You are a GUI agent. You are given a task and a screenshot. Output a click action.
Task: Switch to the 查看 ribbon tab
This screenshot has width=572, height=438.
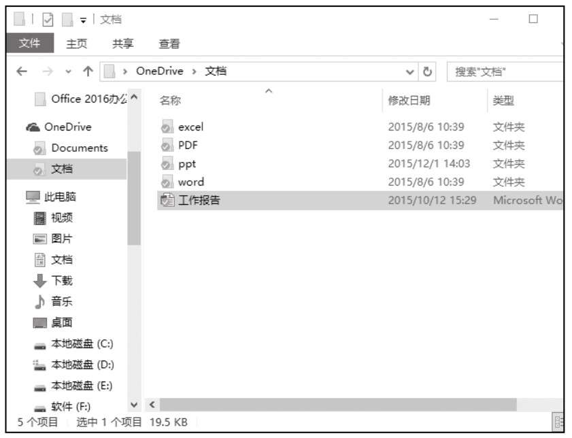click(x=169, y=44)
